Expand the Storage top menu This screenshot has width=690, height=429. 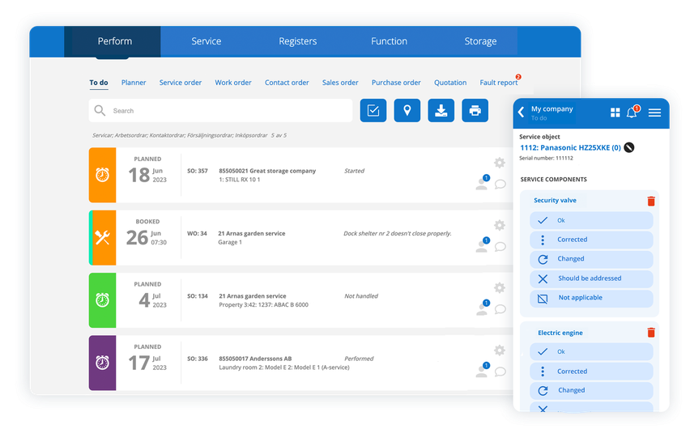[480, 41]
